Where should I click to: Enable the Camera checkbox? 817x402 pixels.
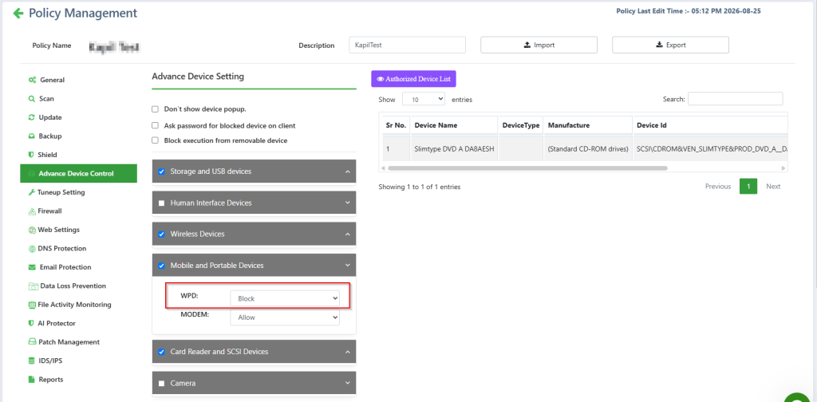tap(161, 383)
